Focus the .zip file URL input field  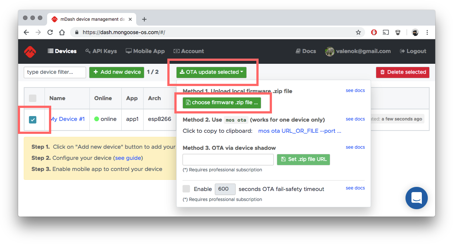(228, 159)
